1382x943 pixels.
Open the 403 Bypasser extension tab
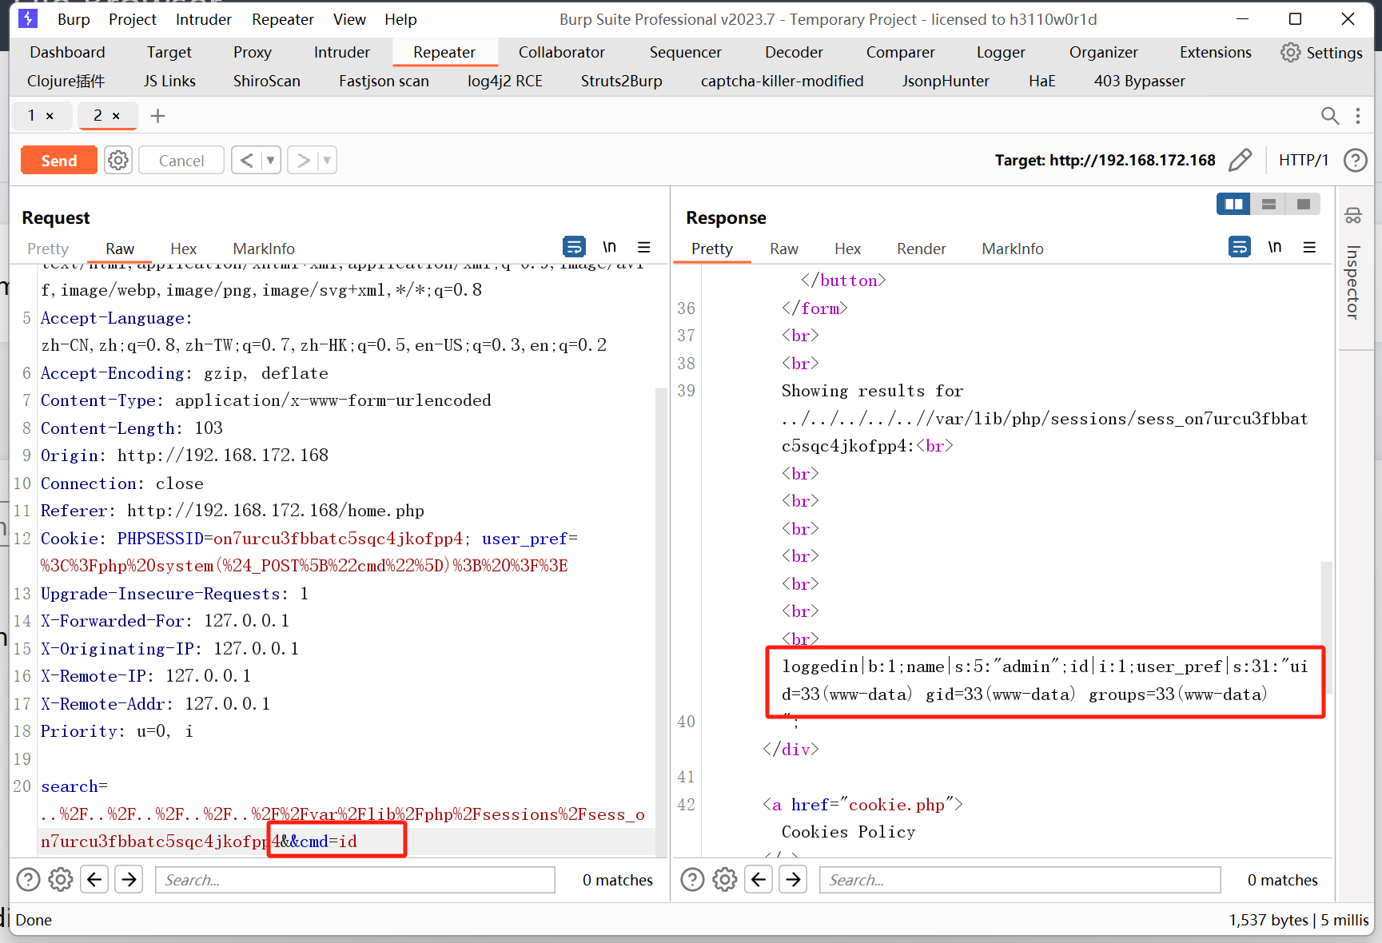point(1139,81)
